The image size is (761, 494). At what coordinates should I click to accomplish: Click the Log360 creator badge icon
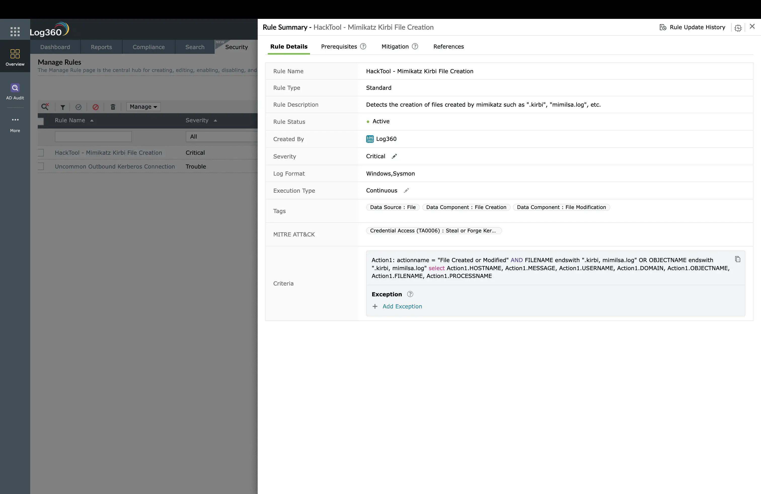point(370,139)
